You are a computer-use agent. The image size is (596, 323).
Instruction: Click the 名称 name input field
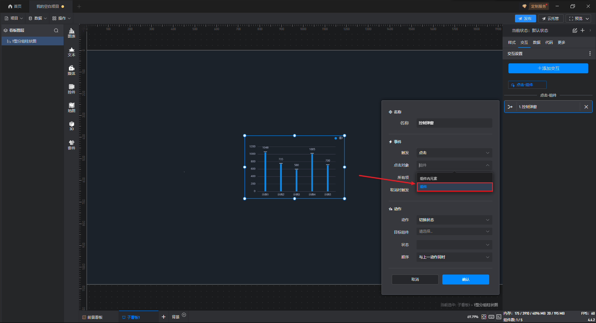point(454,123)
